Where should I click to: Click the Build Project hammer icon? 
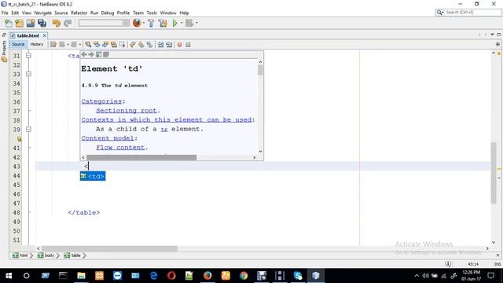point(151,23)
